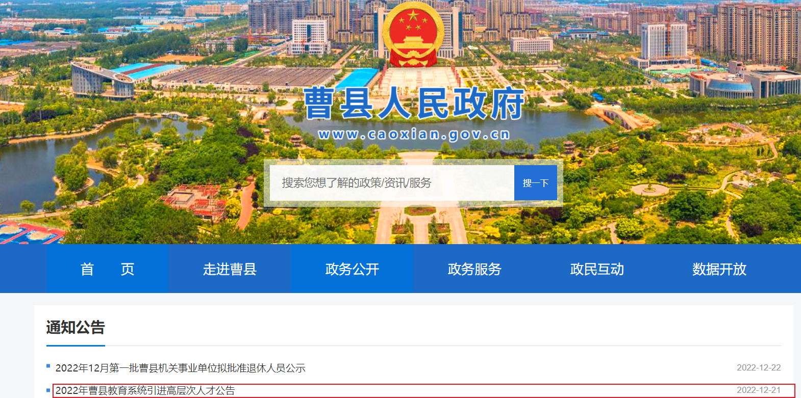Open the 曹县教育系统引进高层次人才 announcement
The width and height of the screenshot is (801, 398).
145,390
